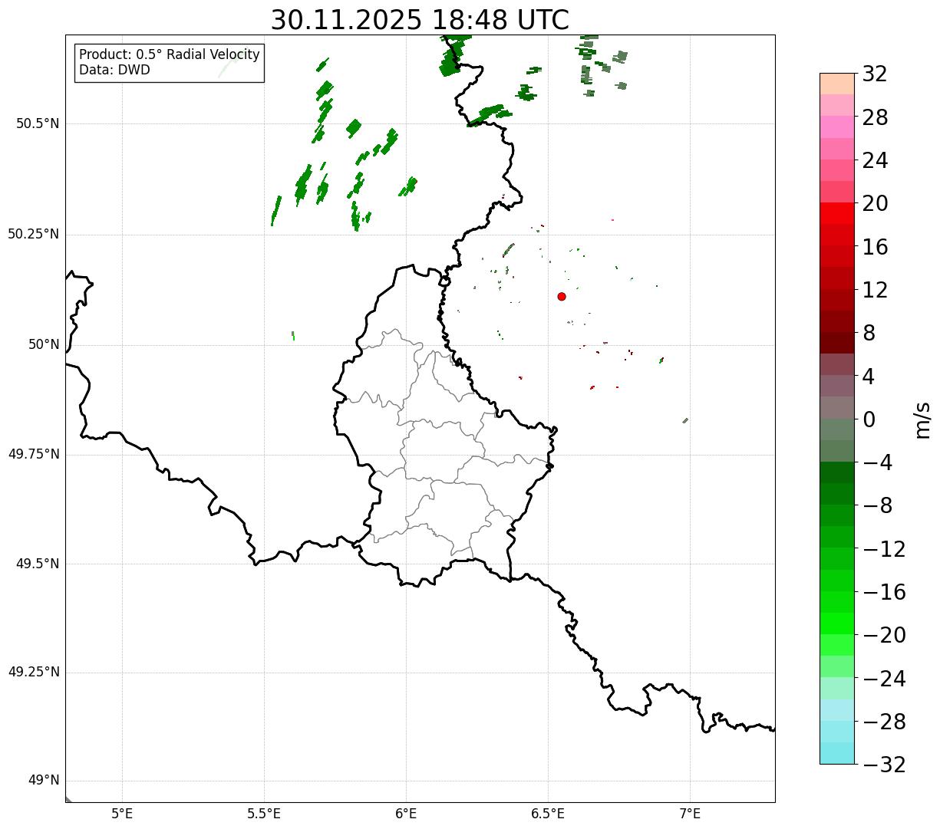Image resolution: width=940 pixels, height=829 pixels.
Task: Click the red radar site marker dot
Action: pyautogui.click(x=562, y=296)
